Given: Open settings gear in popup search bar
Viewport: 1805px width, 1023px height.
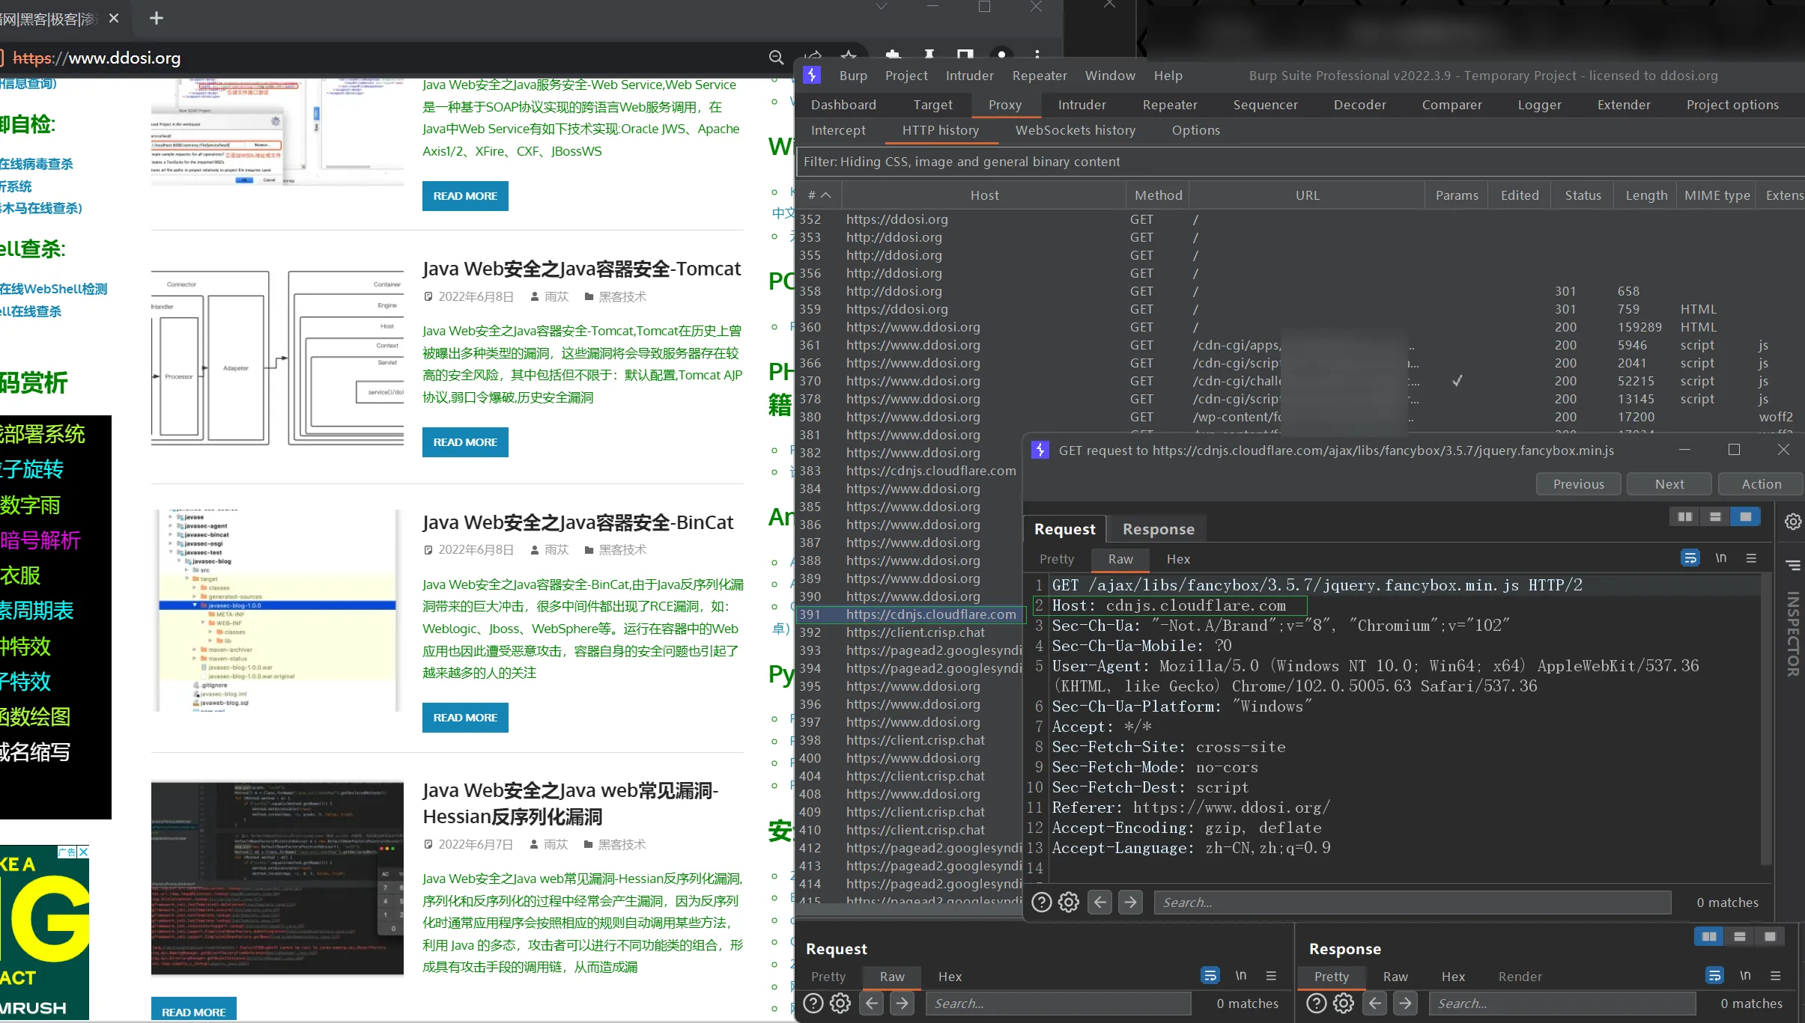Looking at the screenshot, I should click(x=1069, y=903).
